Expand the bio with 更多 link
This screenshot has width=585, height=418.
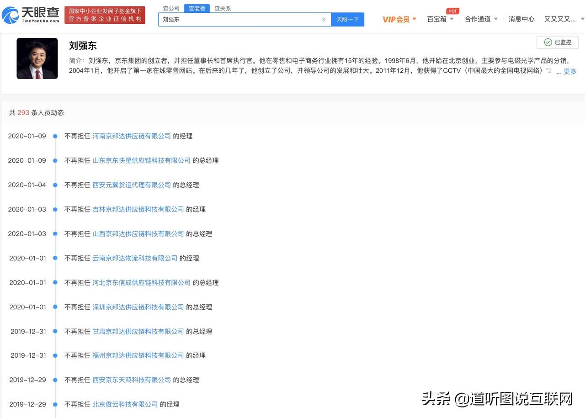point(570,71)
